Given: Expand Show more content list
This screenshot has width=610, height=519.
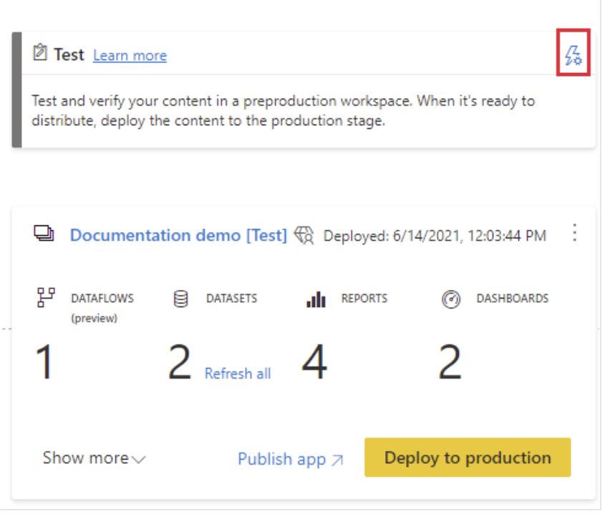Looking at the screenshot, I should [94, 458].
